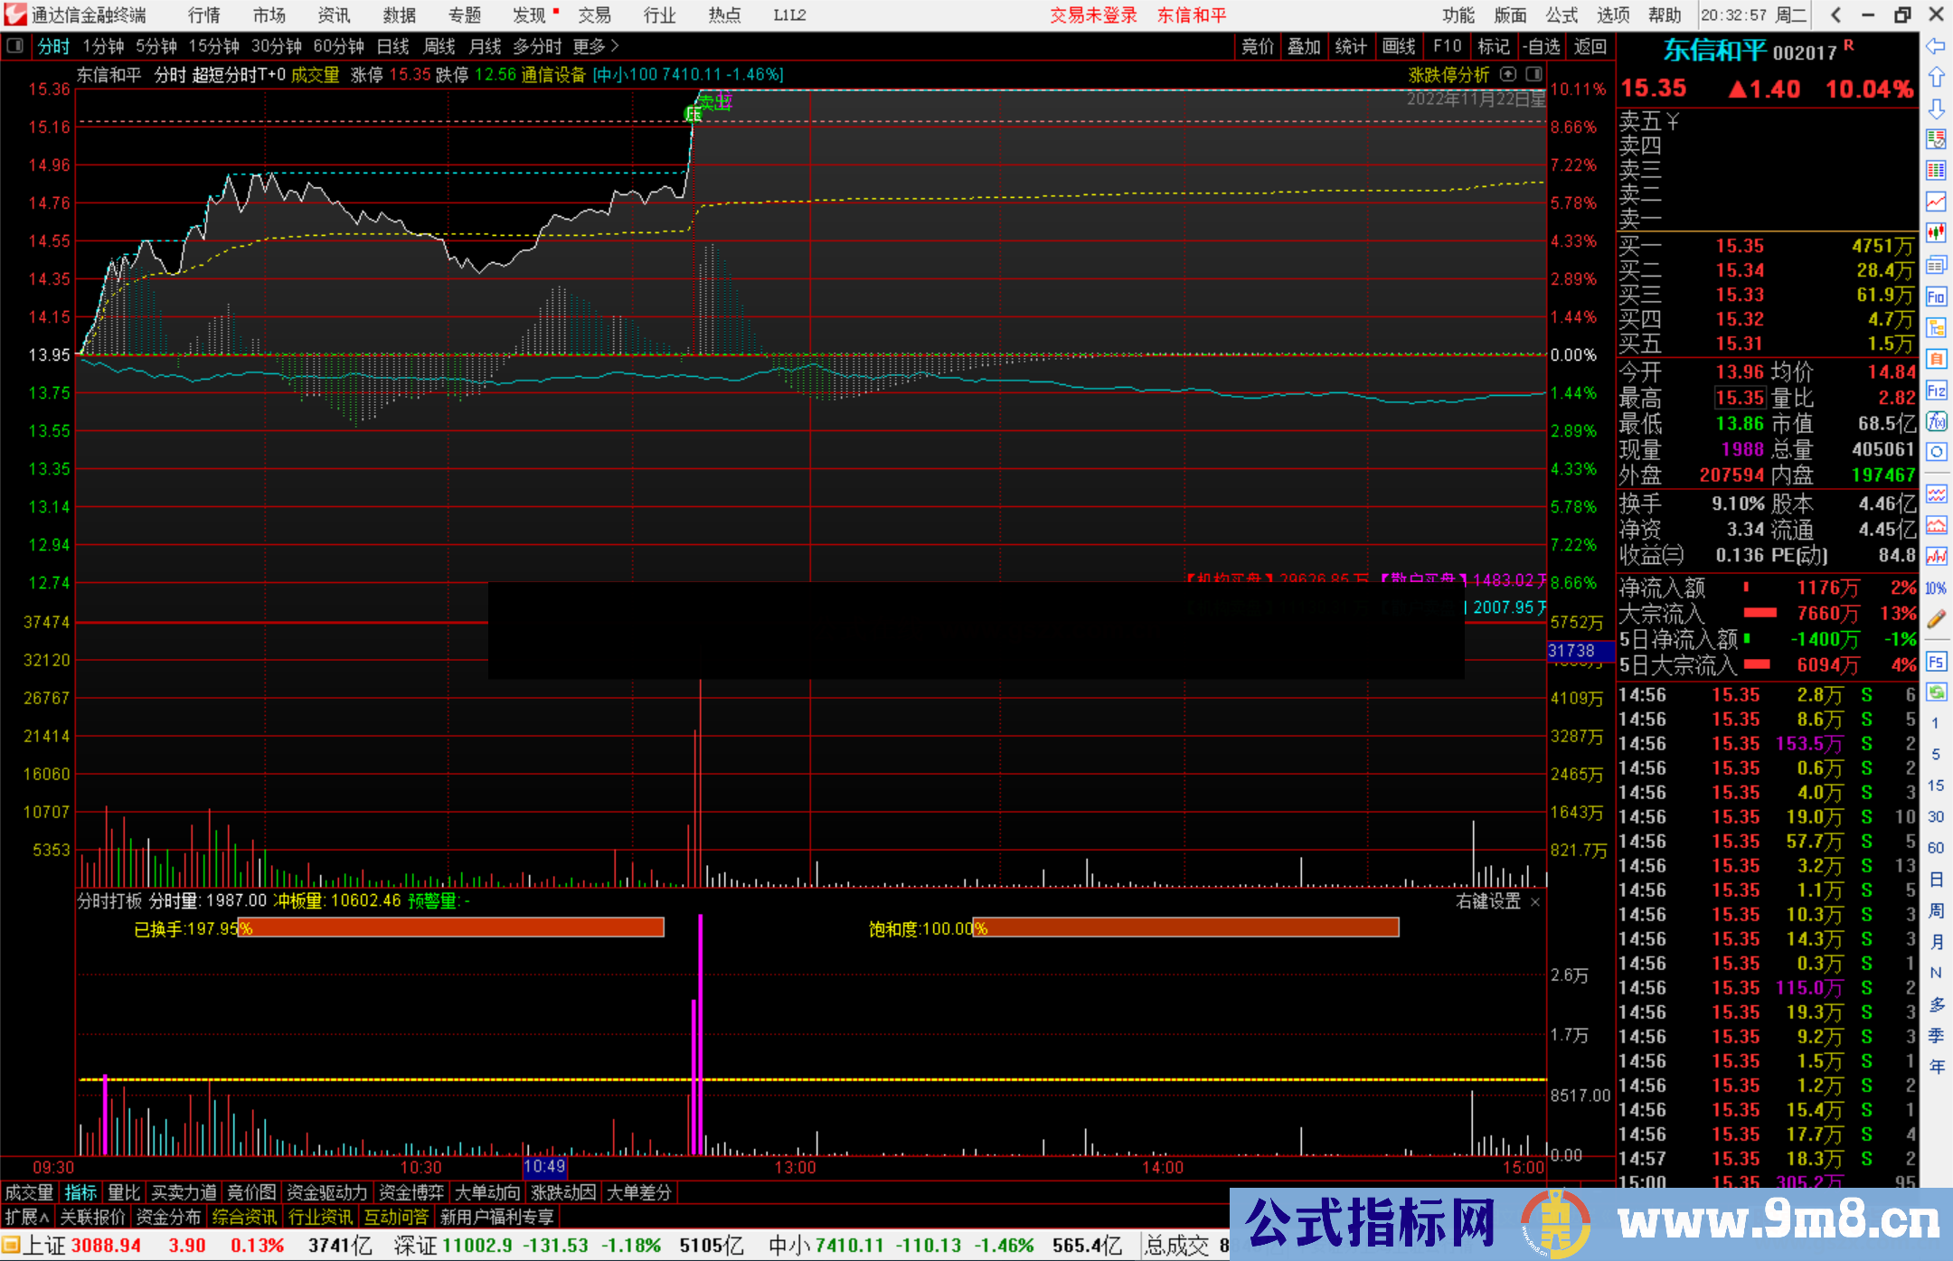
Task: Close the 分时打板 indicator panel with X
Action: click(x=1534, y=902)
